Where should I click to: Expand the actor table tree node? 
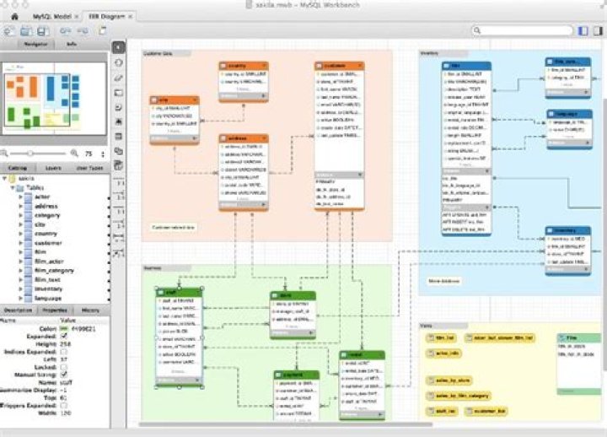(22, 197)
